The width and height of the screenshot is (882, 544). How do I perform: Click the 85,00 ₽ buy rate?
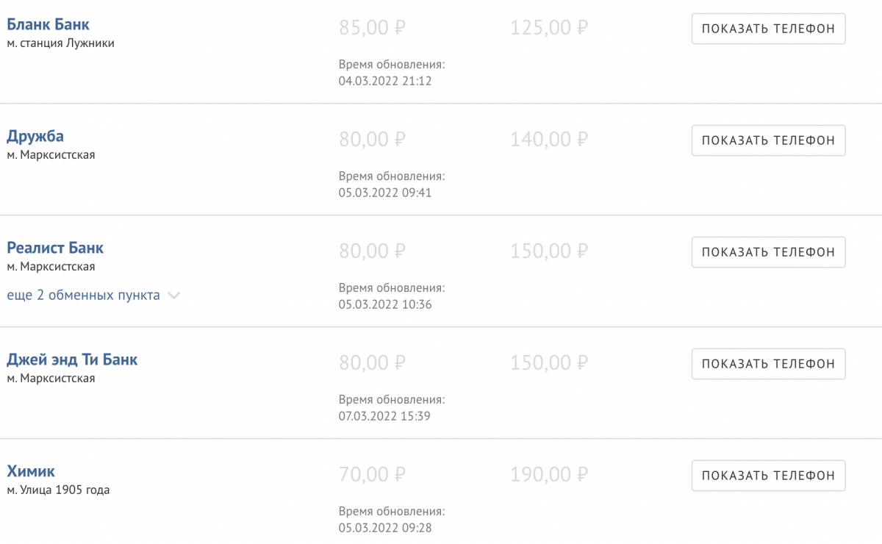click(x=373, y=28)
